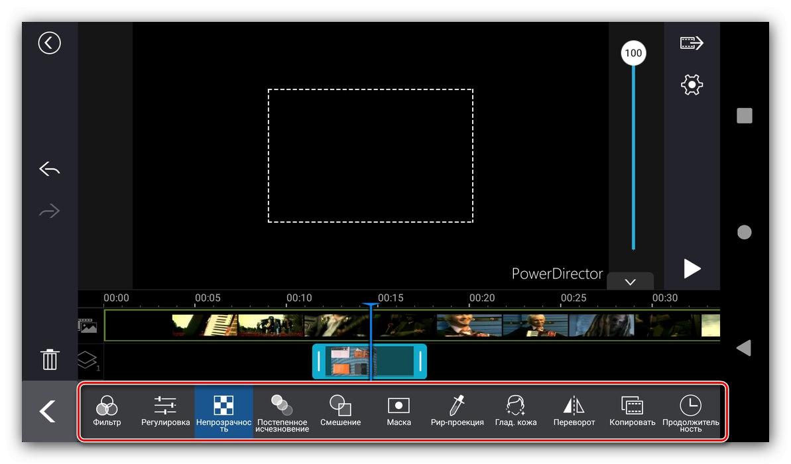Viewport: 791px width, 464px height.
Task: Play the video preview
Action: tap(692, 269)
